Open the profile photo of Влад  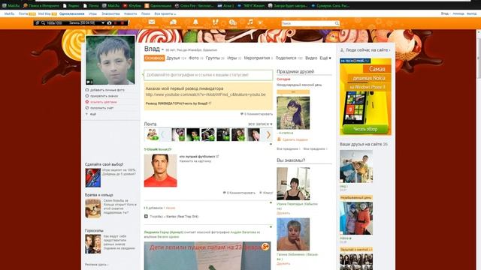click(x=110, y=60)
